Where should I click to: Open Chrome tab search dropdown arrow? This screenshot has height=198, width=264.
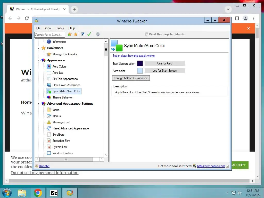tap(228, 9)
